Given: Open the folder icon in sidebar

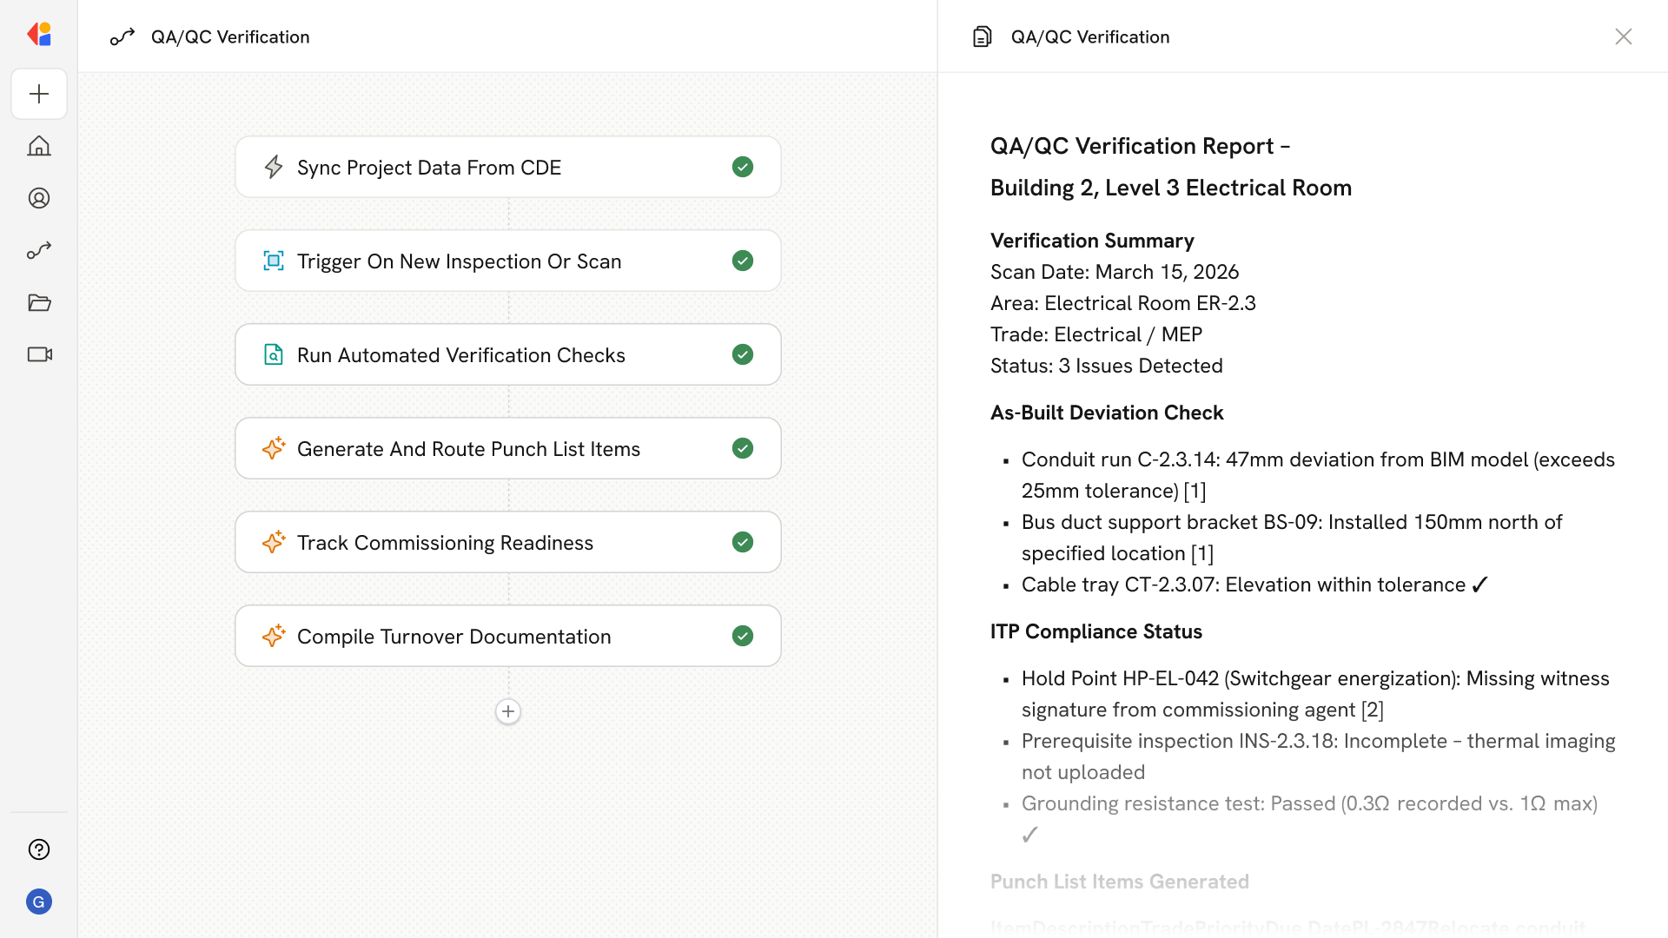Looking at the screenshot, I should [x=39, y=302].
